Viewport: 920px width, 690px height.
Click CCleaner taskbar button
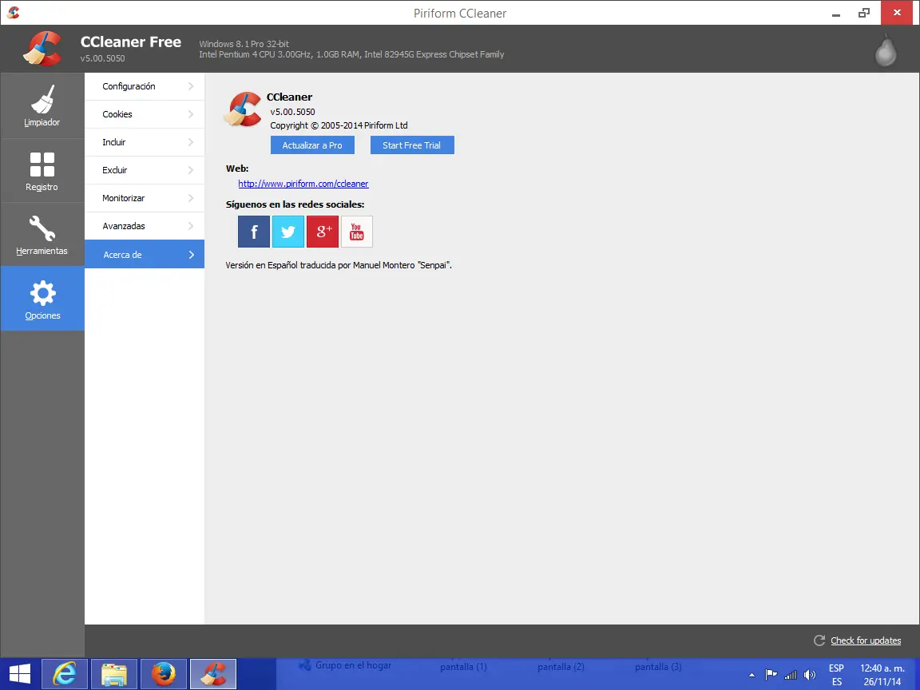[213, 673]
